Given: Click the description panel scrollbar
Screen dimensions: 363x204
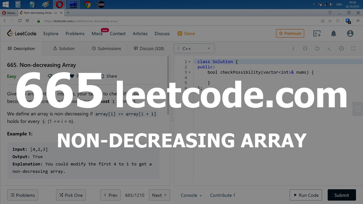Looking at the screenshot, I should pyautogui.click(x=168, y=85).
